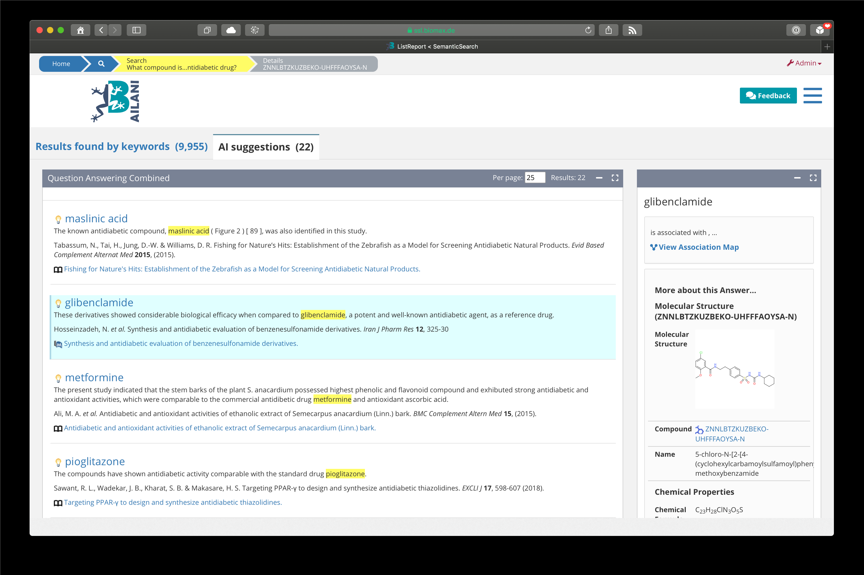This screenshot has height=575, width=864.
Task: Reload the page using the refresh icon
Action: (588, 30)
